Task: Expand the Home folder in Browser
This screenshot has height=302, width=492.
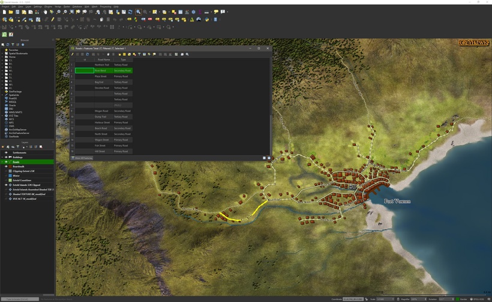Action: click(x=3, y=58)
